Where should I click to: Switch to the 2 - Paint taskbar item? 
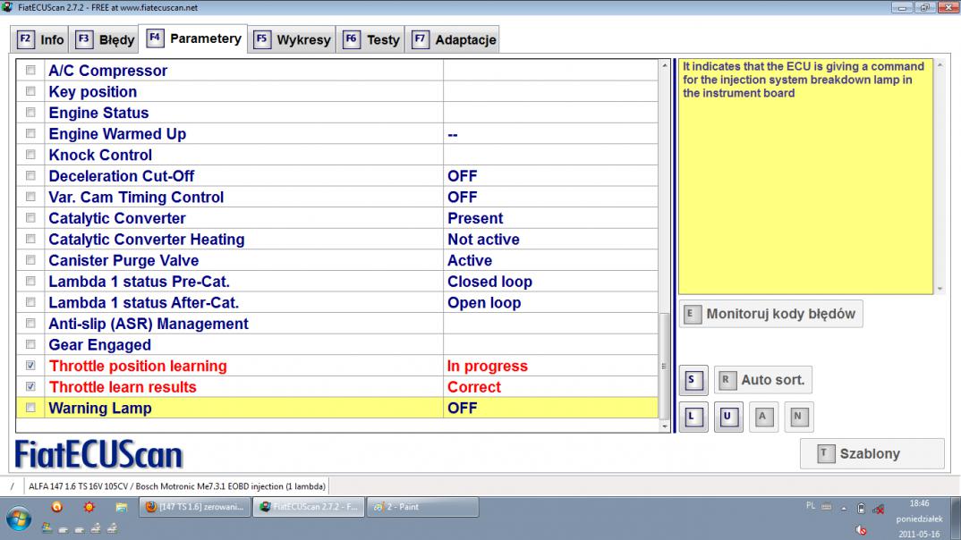click(422, 507)
